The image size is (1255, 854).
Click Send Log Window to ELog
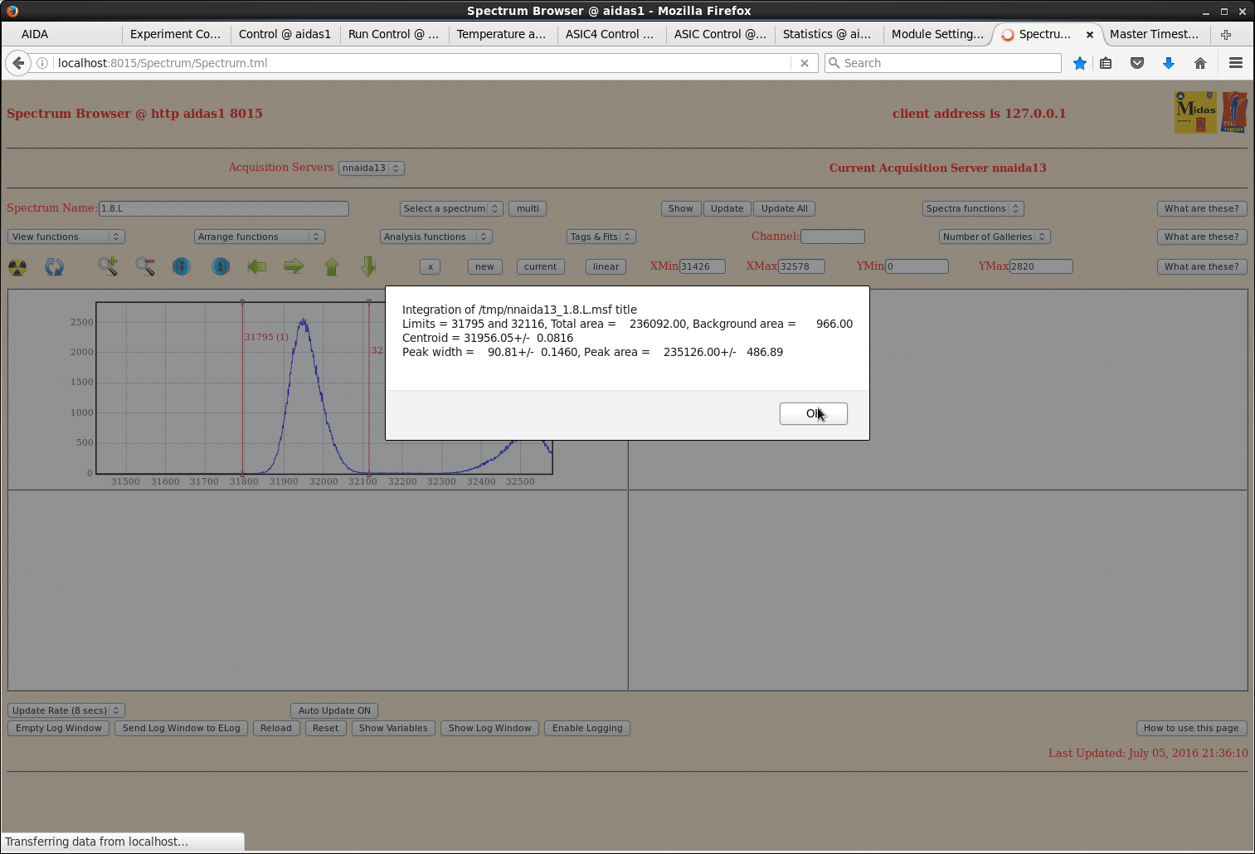coord(182,728)
